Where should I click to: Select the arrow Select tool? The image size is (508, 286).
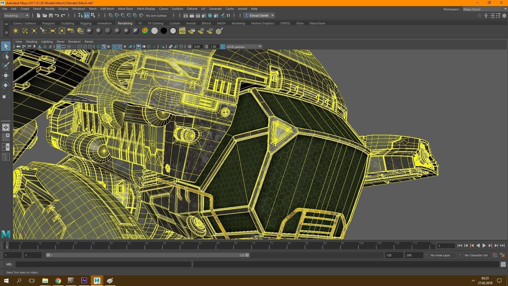[x=6, y=46]
